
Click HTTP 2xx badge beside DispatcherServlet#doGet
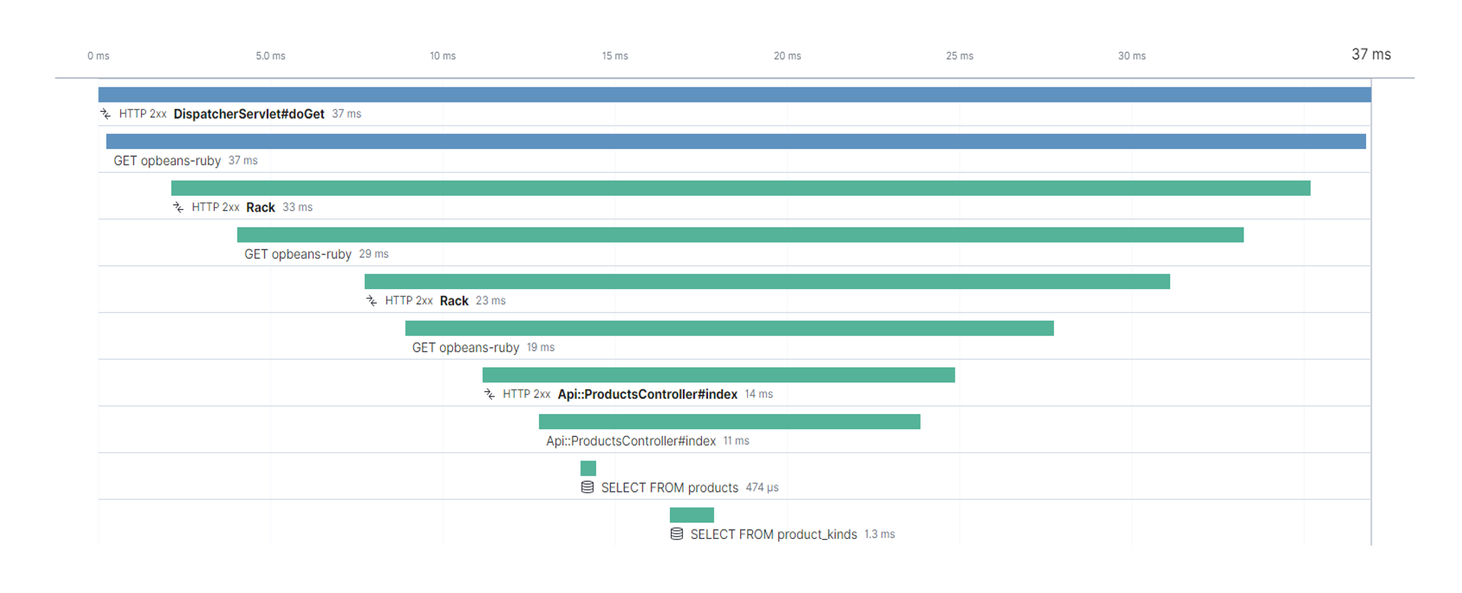pos(142,114)
